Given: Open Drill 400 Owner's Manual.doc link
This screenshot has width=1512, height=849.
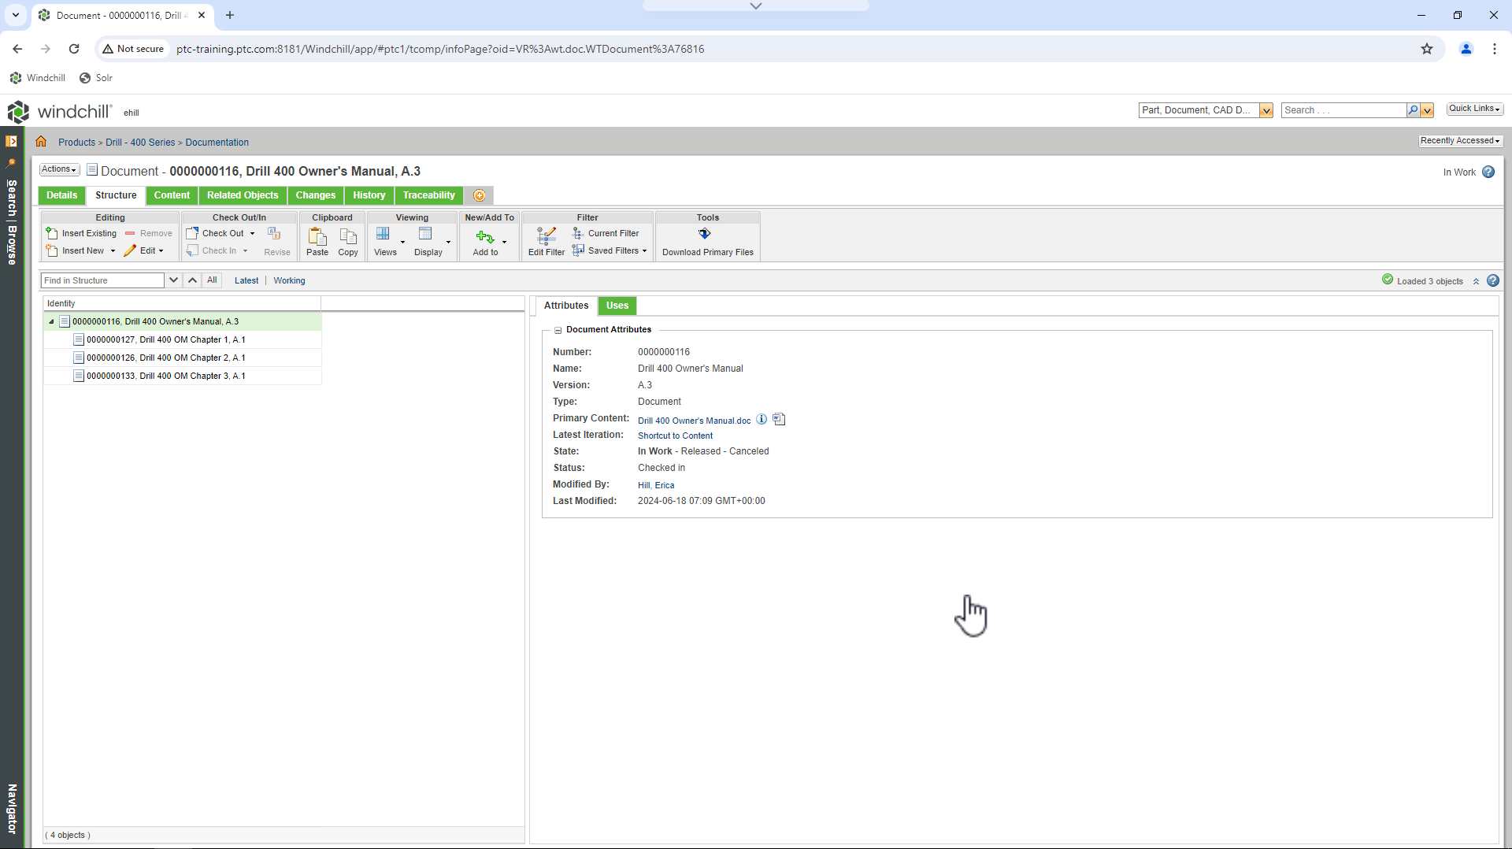Looking at the screenshot, I should (x=695, y=421).
